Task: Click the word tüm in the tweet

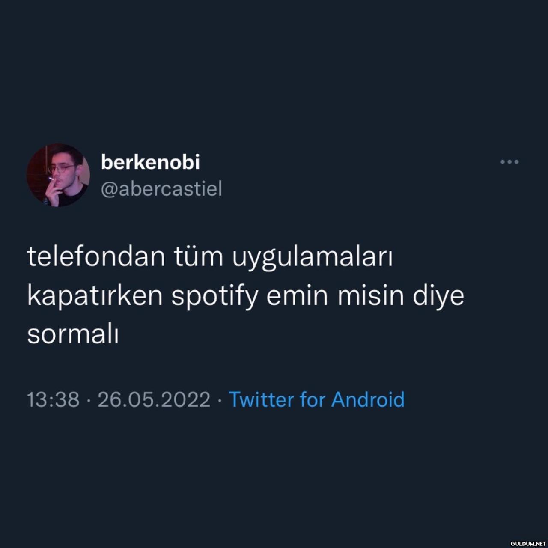Action: [x=199, y=257]
